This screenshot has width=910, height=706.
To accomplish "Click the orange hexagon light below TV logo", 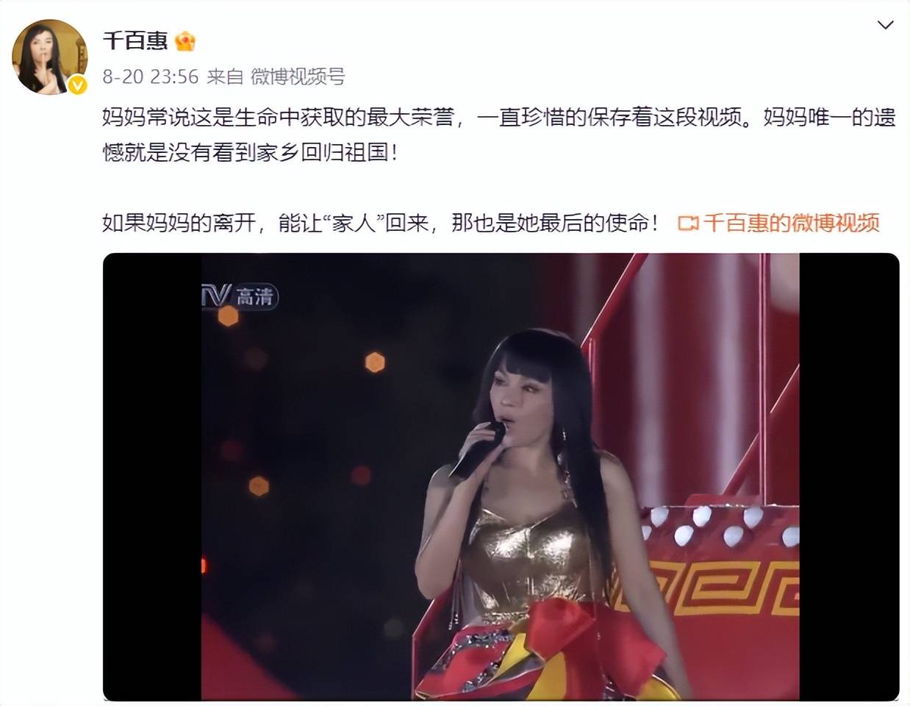I will (x=229, y=316).
